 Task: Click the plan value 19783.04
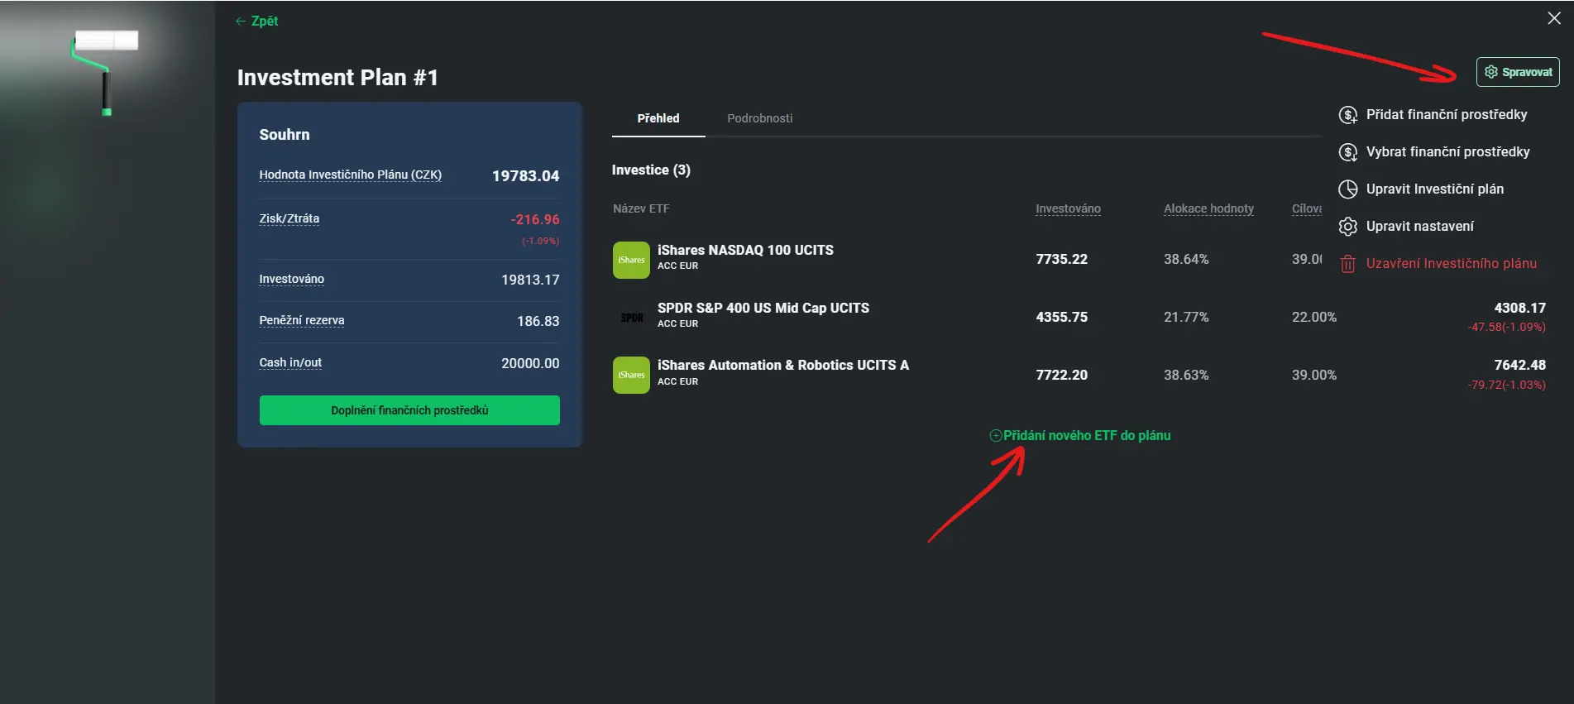click(525, 176)
